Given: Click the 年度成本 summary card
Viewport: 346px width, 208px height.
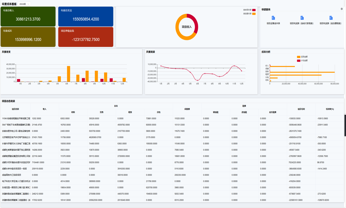Looking at the screenshot, I should point(28,37).
